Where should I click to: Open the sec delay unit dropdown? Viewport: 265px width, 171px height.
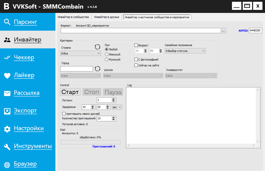click(117, 107)
